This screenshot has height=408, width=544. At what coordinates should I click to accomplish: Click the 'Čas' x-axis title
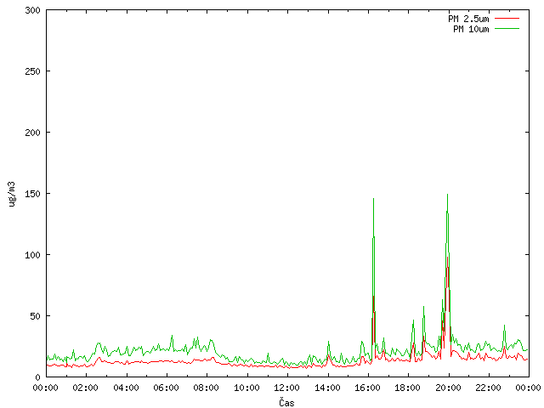tap(286, 403)
